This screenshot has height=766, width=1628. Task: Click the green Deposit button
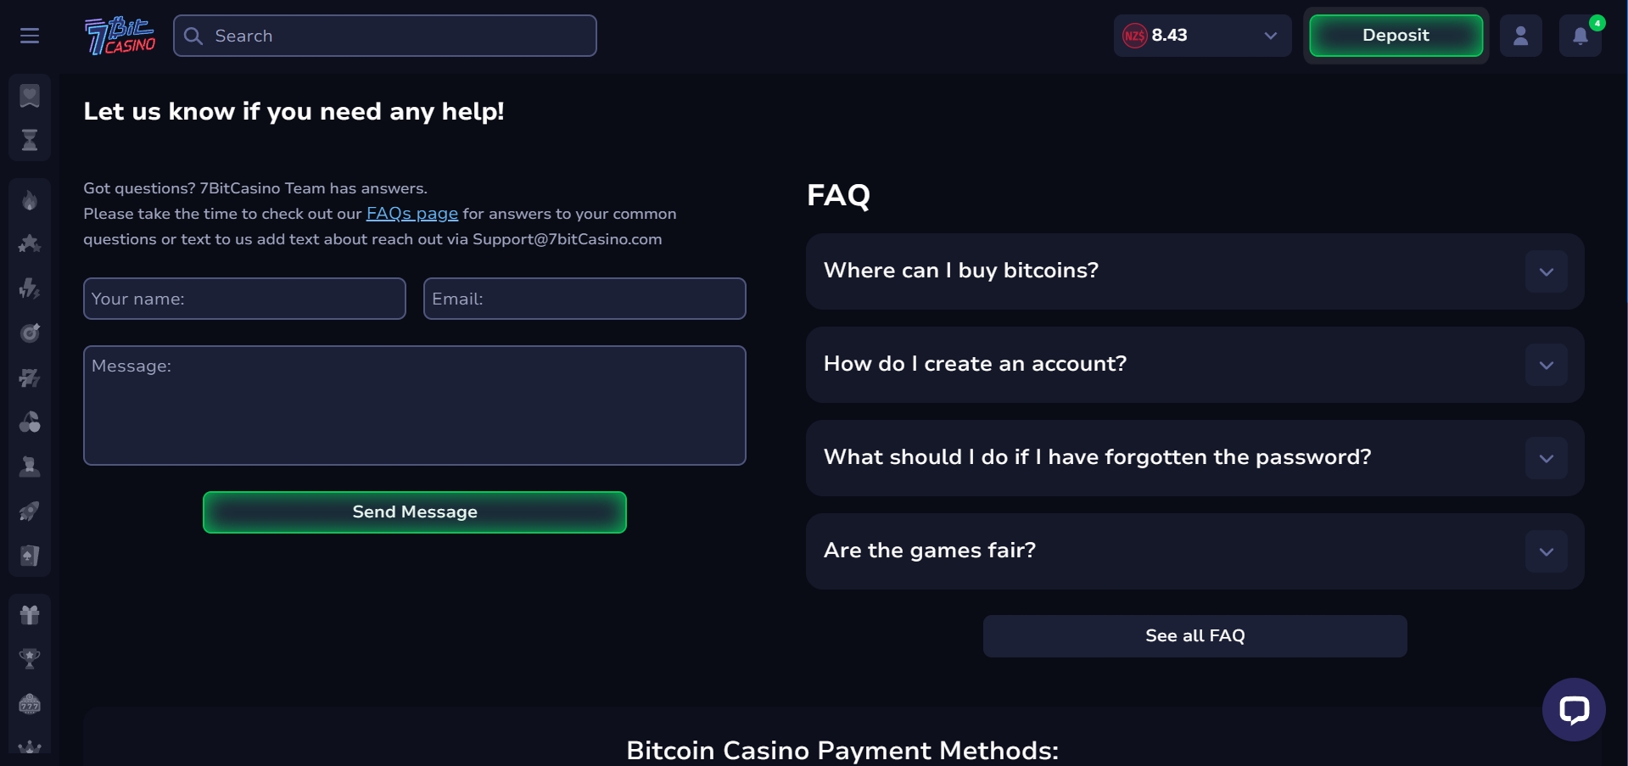1396,36
